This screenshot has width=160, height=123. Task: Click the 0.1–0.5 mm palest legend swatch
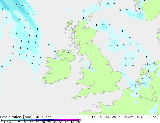click(4, 120)
